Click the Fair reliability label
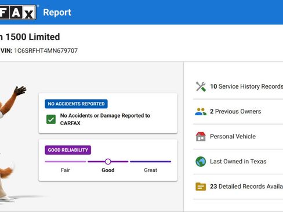This screenshot has height=212, width=283. [x=66, y=170]
